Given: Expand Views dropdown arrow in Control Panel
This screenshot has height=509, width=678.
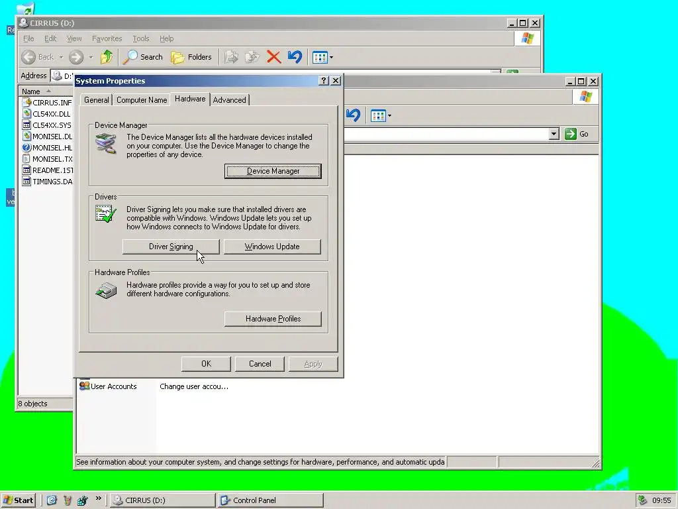Looking at the screenshot, I should coord(389,115).
